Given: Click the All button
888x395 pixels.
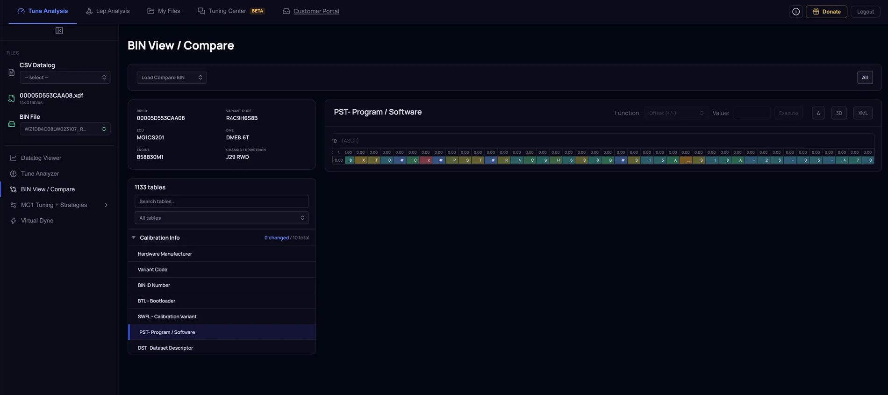Looking at the screenshot, I should click(x=865, y=78).
